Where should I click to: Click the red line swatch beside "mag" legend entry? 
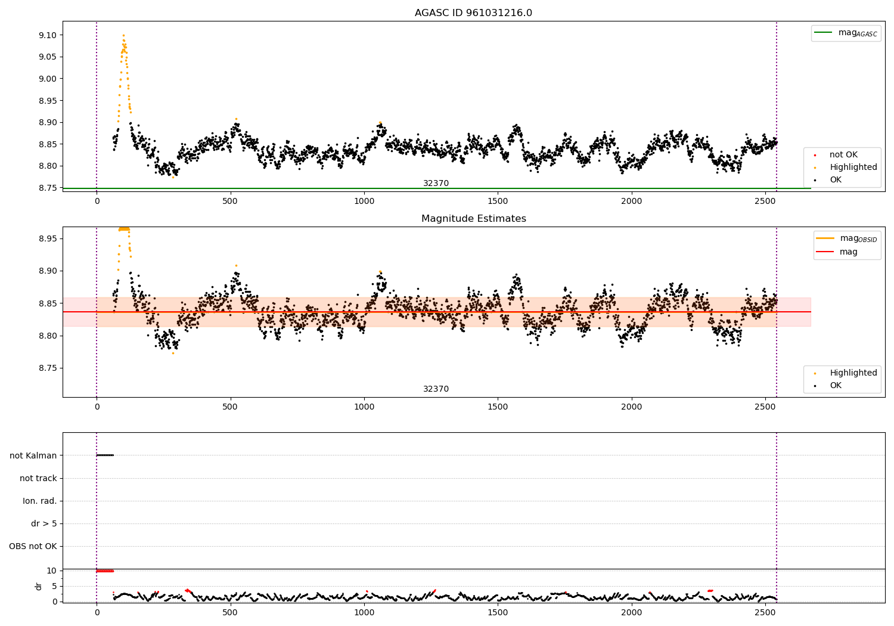click(825, 252)
